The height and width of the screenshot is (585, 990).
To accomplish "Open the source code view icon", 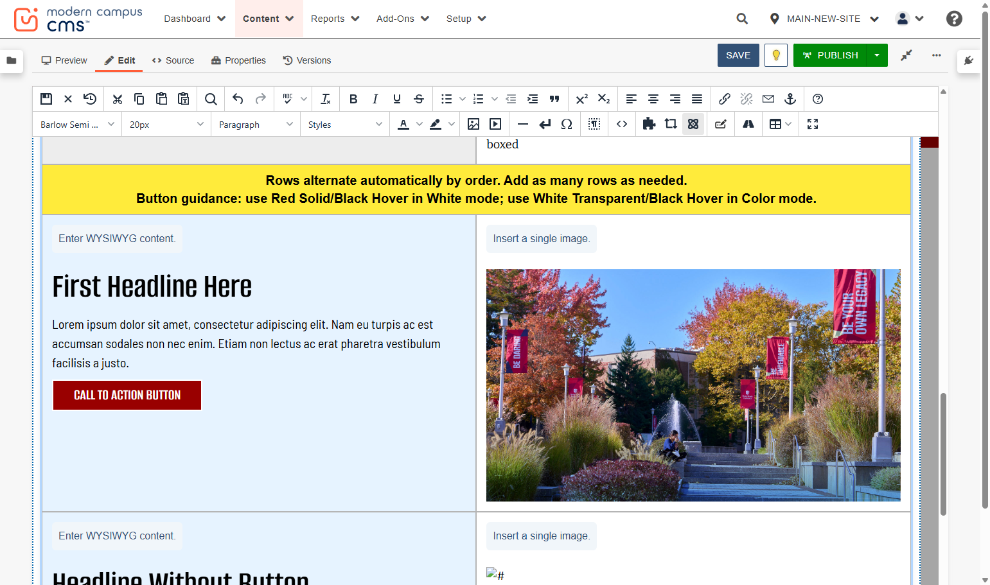I will tap(622, 124).
